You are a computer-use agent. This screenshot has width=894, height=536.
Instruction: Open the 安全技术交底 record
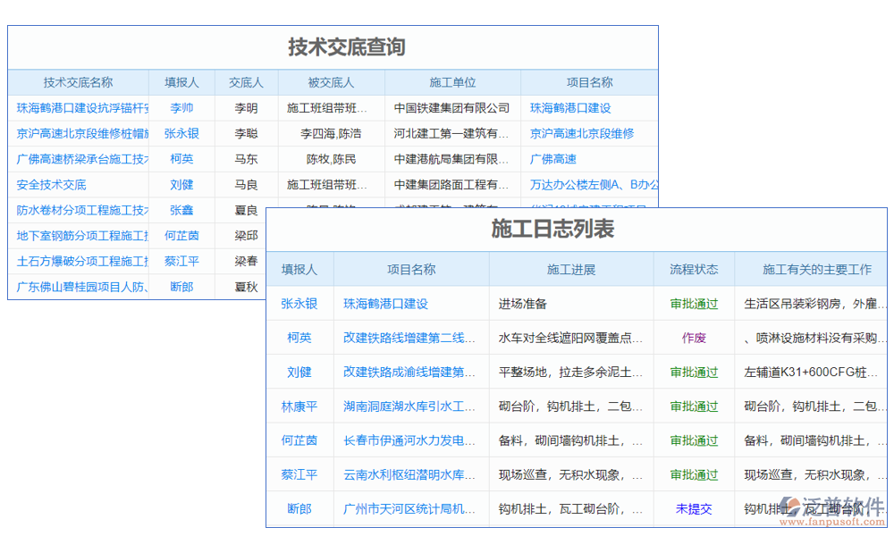[54, 185]
